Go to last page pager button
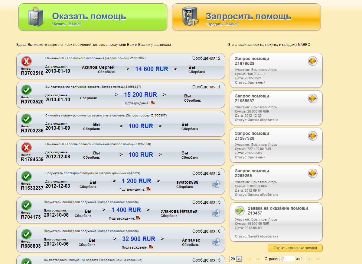Image resolution: width=362 pixels, height=264 pixels. (x=318, y=259)
